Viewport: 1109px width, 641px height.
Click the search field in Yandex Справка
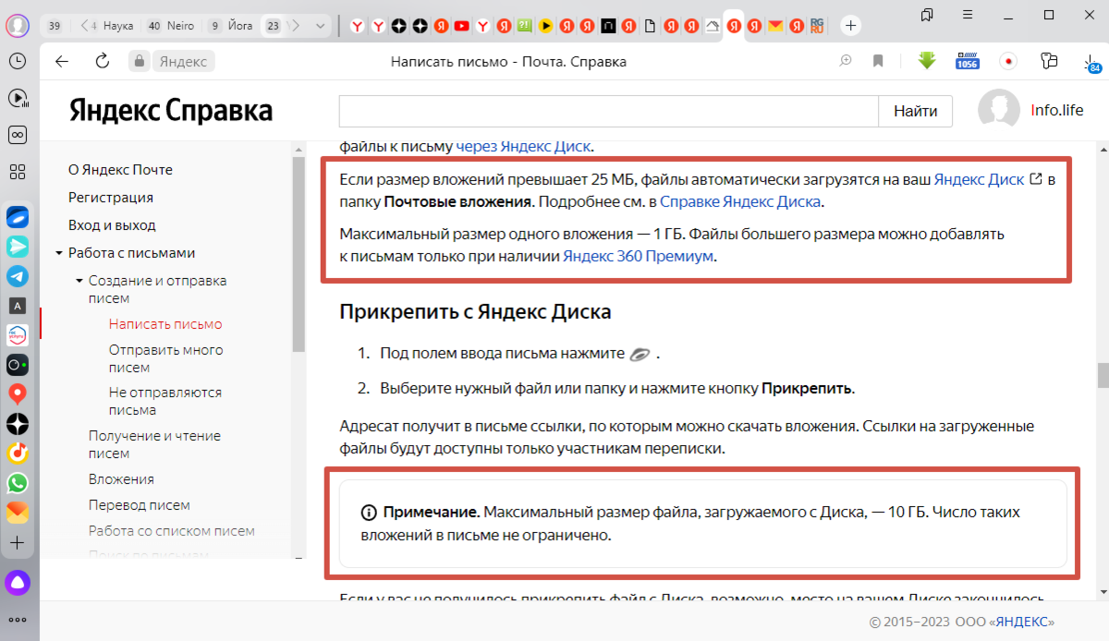(608, 111)
